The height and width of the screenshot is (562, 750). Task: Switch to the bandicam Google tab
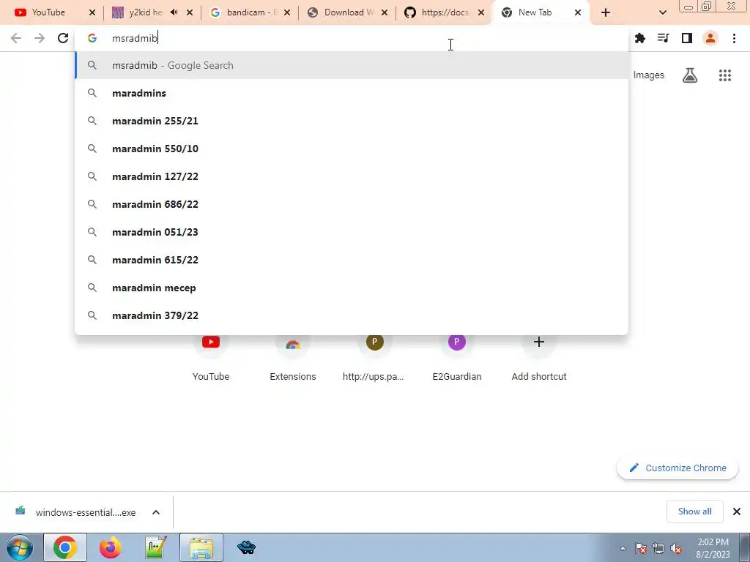click(x=250, y=12)
